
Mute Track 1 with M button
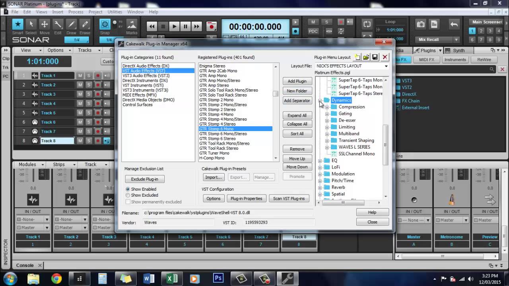80,75
